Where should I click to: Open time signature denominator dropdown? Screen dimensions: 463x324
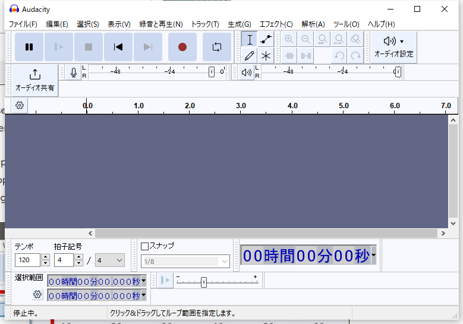click(109, 260)
